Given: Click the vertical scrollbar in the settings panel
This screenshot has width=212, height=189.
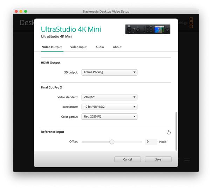Looking at the screenshot, I should 176,131.
